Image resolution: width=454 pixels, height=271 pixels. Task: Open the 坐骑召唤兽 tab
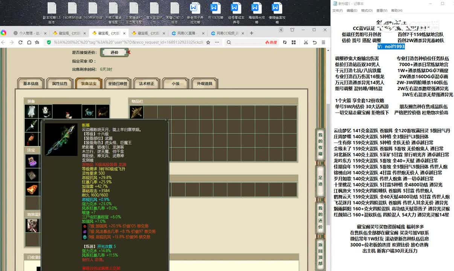[117, 84]
